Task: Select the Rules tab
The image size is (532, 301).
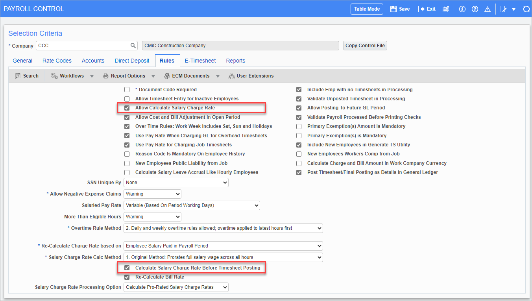Action: tap(167, 61)
